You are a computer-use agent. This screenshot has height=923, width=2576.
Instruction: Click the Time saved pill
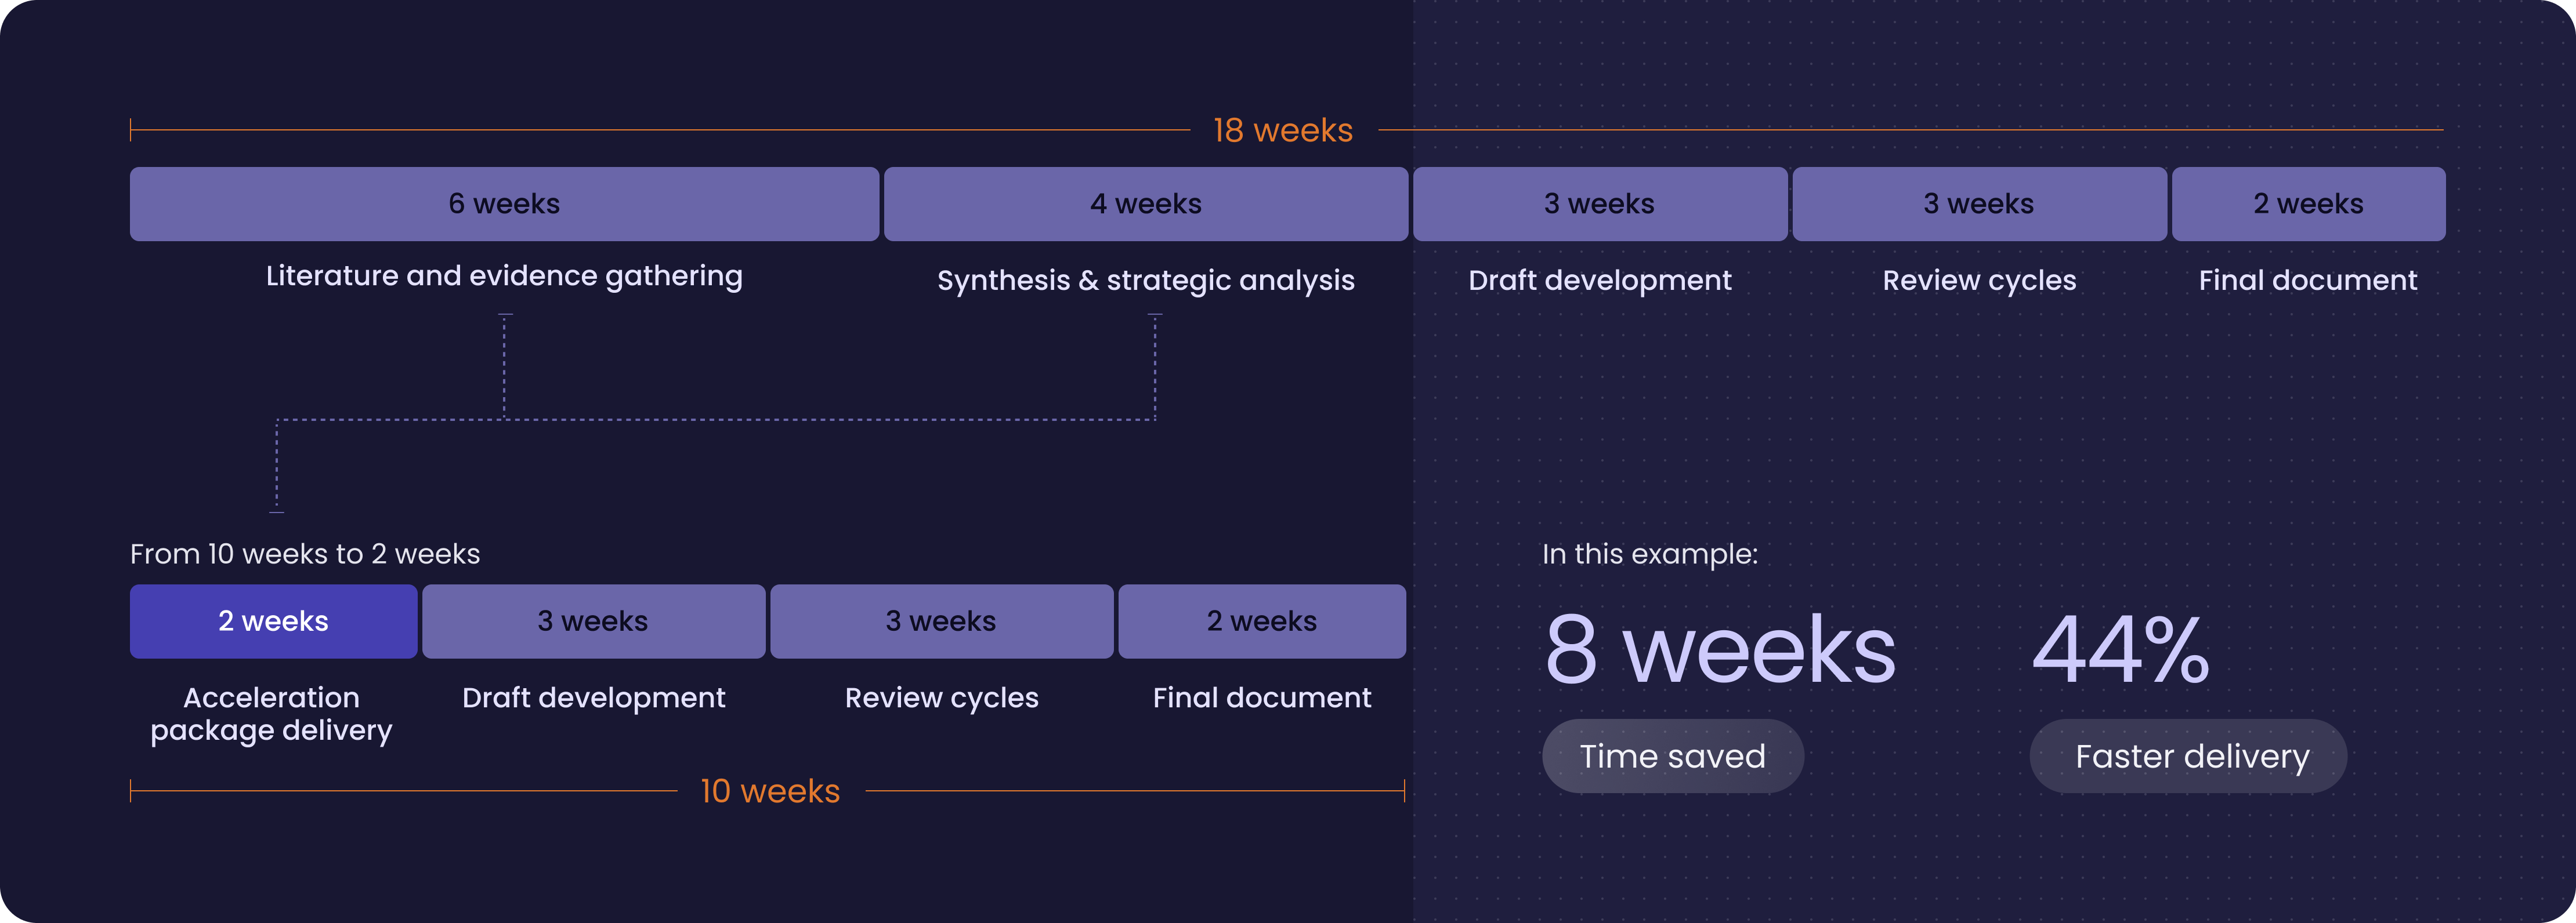click(1672, 756)
